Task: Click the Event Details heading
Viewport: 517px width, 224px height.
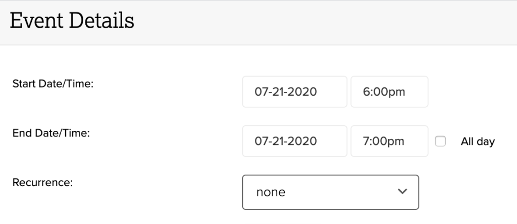Action: (x=72, y=22)
